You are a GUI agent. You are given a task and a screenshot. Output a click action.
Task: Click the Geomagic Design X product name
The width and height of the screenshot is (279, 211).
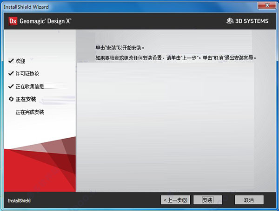click(x=46, y=21)
